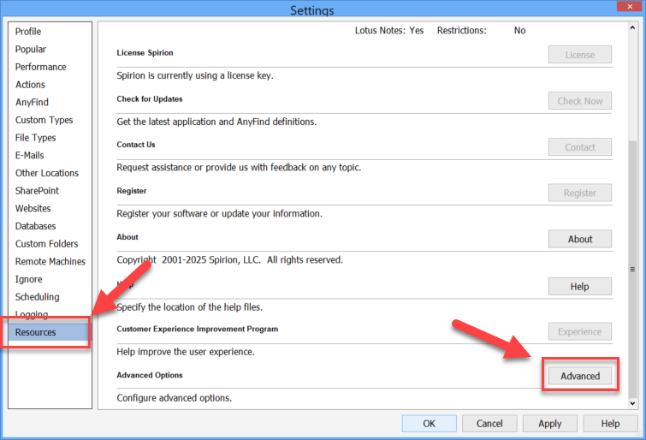Click the 'Check for Updates' heading

150,99
